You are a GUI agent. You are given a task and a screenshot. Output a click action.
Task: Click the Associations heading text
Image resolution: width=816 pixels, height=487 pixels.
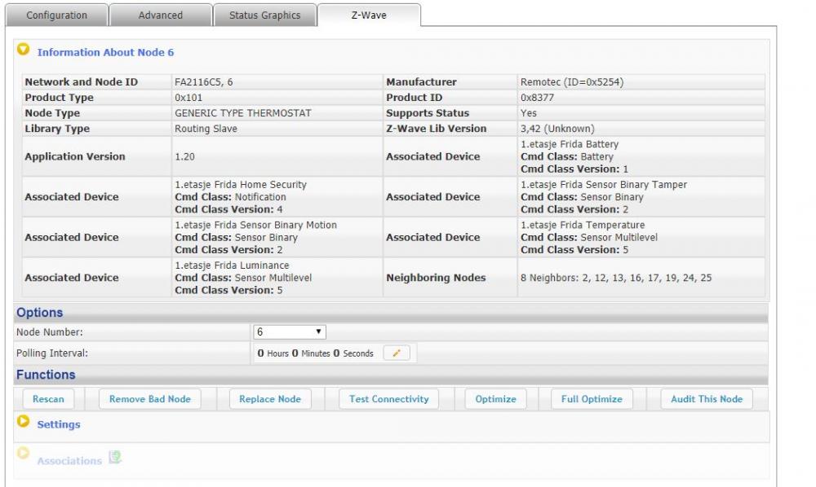point(69,461)
